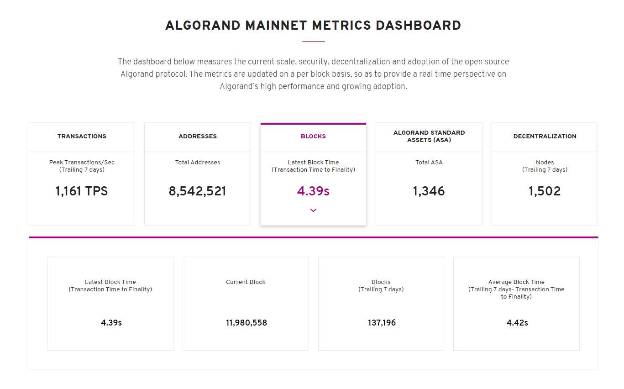The image size is (624, 389).
Task: Select the Total Addresses figure 8,542,521
Action: (x=198, y=191)
